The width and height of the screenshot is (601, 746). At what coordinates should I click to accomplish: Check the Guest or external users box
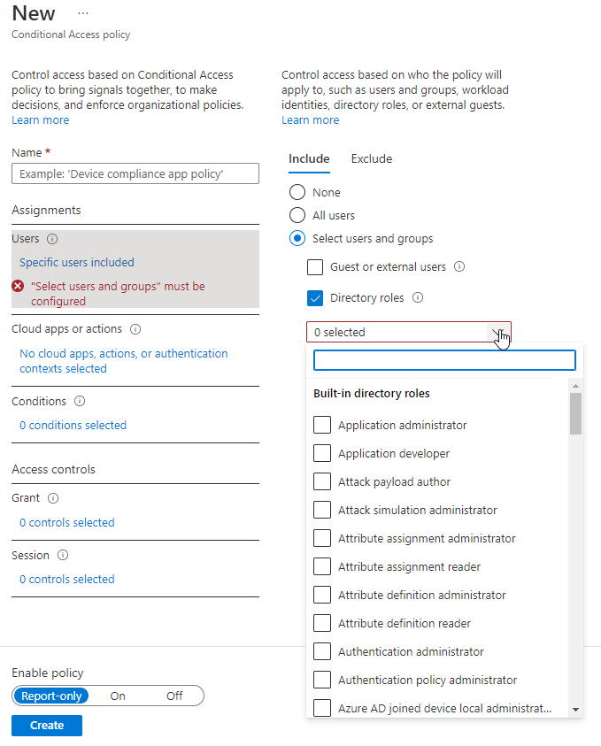pyautogui.click(x=315, y=267)
